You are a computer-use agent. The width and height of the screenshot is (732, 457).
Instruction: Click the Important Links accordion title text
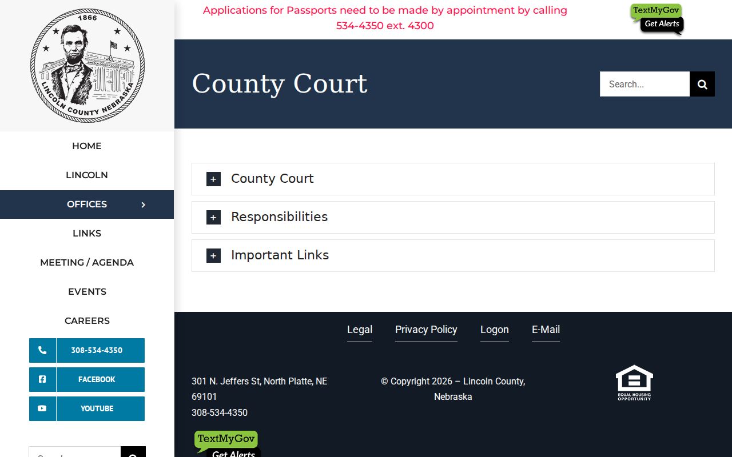[280, 255]
